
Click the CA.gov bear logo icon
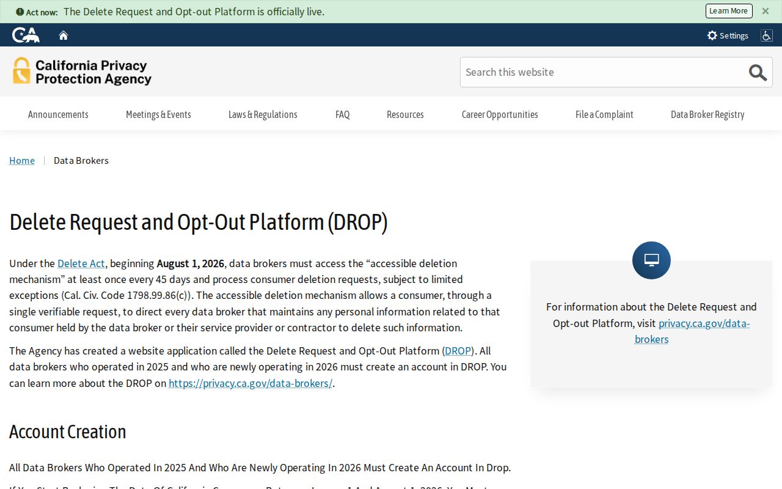[26, 35]
